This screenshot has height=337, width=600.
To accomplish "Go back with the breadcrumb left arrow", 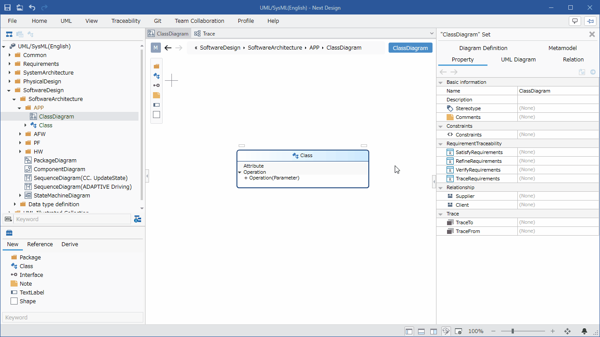I will click(x=168, y=48).
